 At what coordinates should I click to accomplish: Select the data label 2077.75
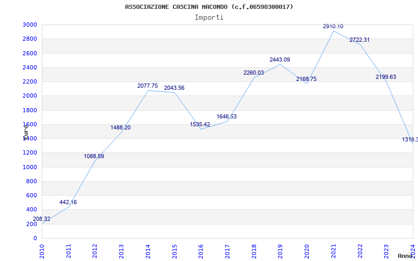[x=147, y=86]
